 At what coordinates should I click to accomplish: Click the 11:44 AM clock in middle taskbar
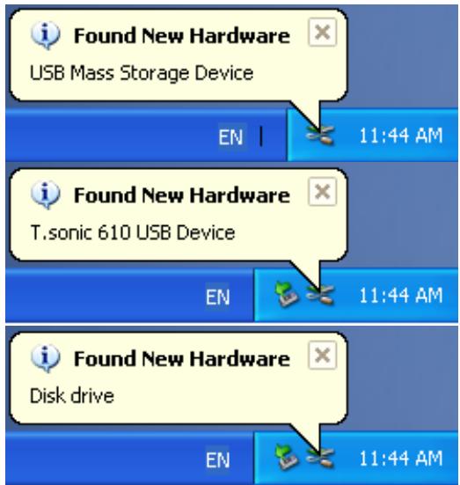point(401,296)
